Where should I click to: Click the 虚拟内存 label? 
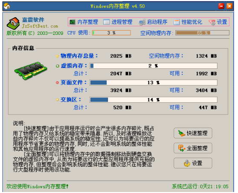[x=74, y=65]
